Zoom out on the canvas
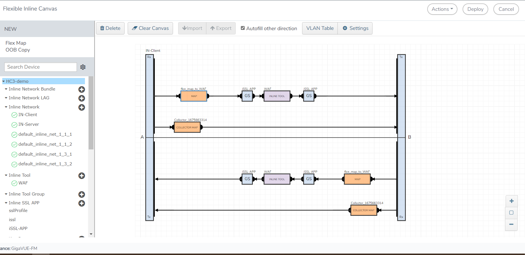 coord(512,224)
